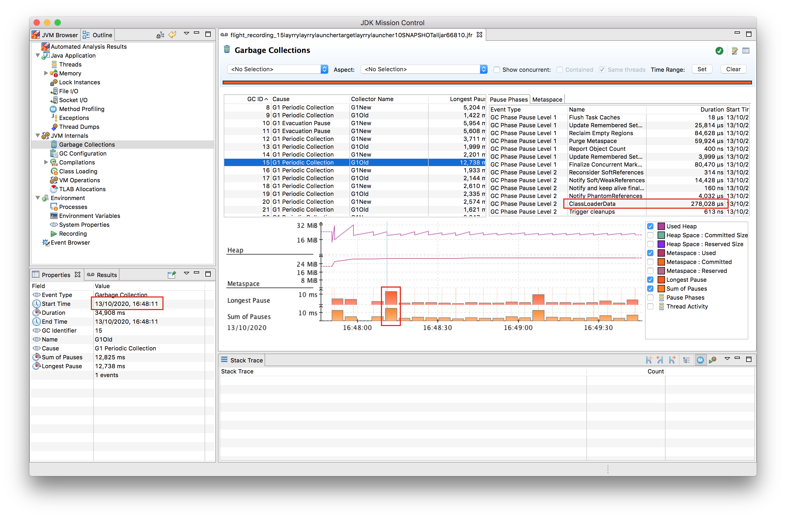The height and width of the screenshot is (518, 786).
Task: Switch to Metaspace tab
Action: click(x=547, y=100)
